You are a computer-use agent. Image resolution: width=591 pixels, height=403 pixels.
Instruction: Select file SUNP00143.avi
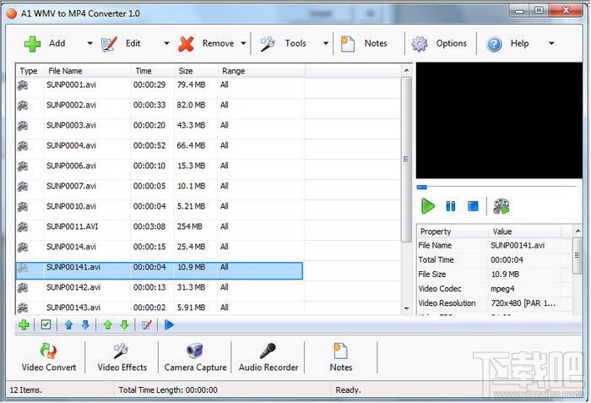[73, 308]
